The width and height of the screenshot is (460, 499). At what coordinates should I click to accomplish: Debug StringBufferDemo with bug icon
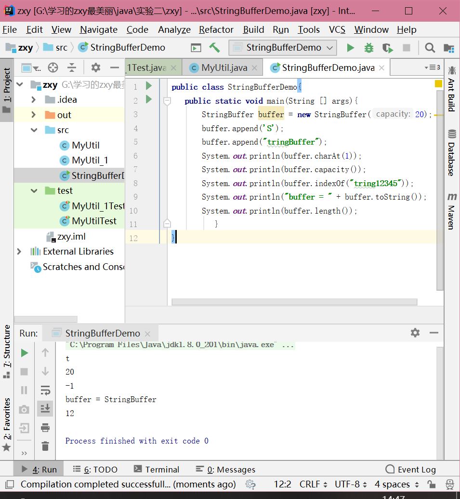369,48
